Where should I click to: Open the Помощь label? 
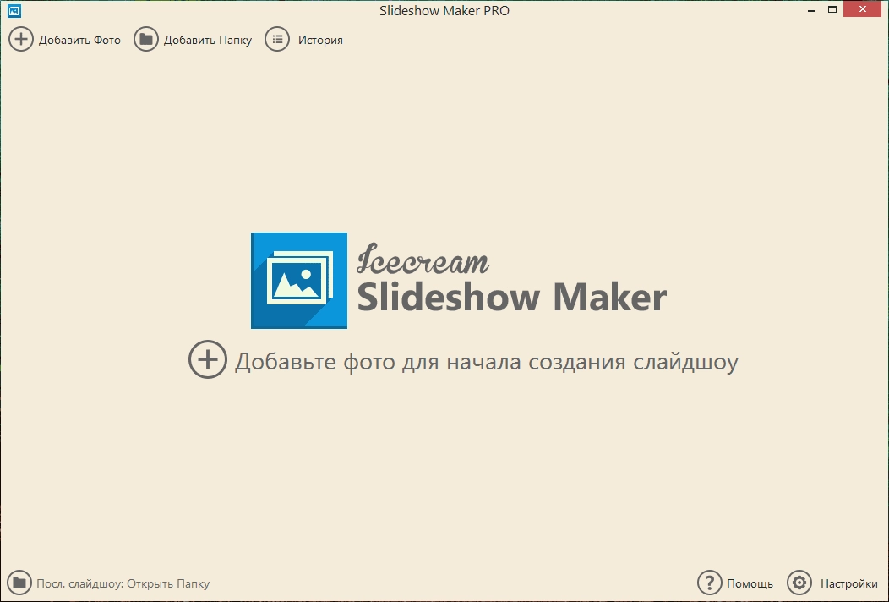(750, 583)
